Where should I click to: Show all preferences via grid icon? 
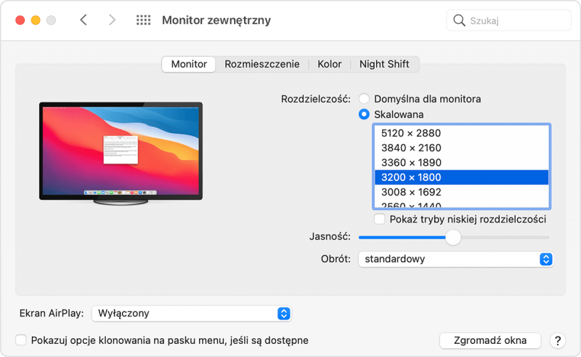[143, 20]
